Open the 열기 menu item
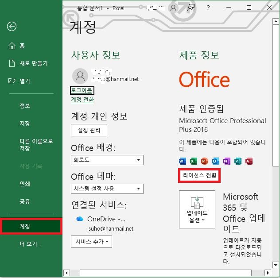The height and width of the screenshot is (278, 280). pos(19,81)
